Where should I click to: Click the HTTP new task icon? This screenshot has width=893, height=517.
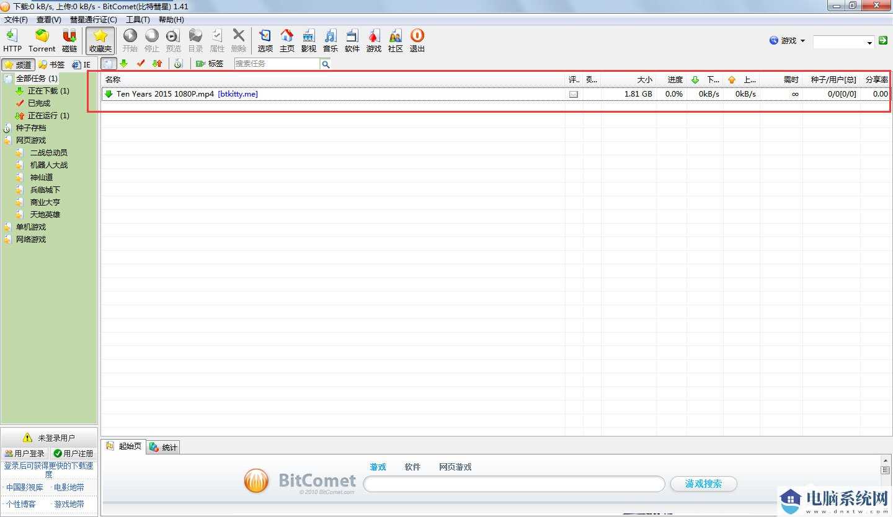(x=12, y=40)
